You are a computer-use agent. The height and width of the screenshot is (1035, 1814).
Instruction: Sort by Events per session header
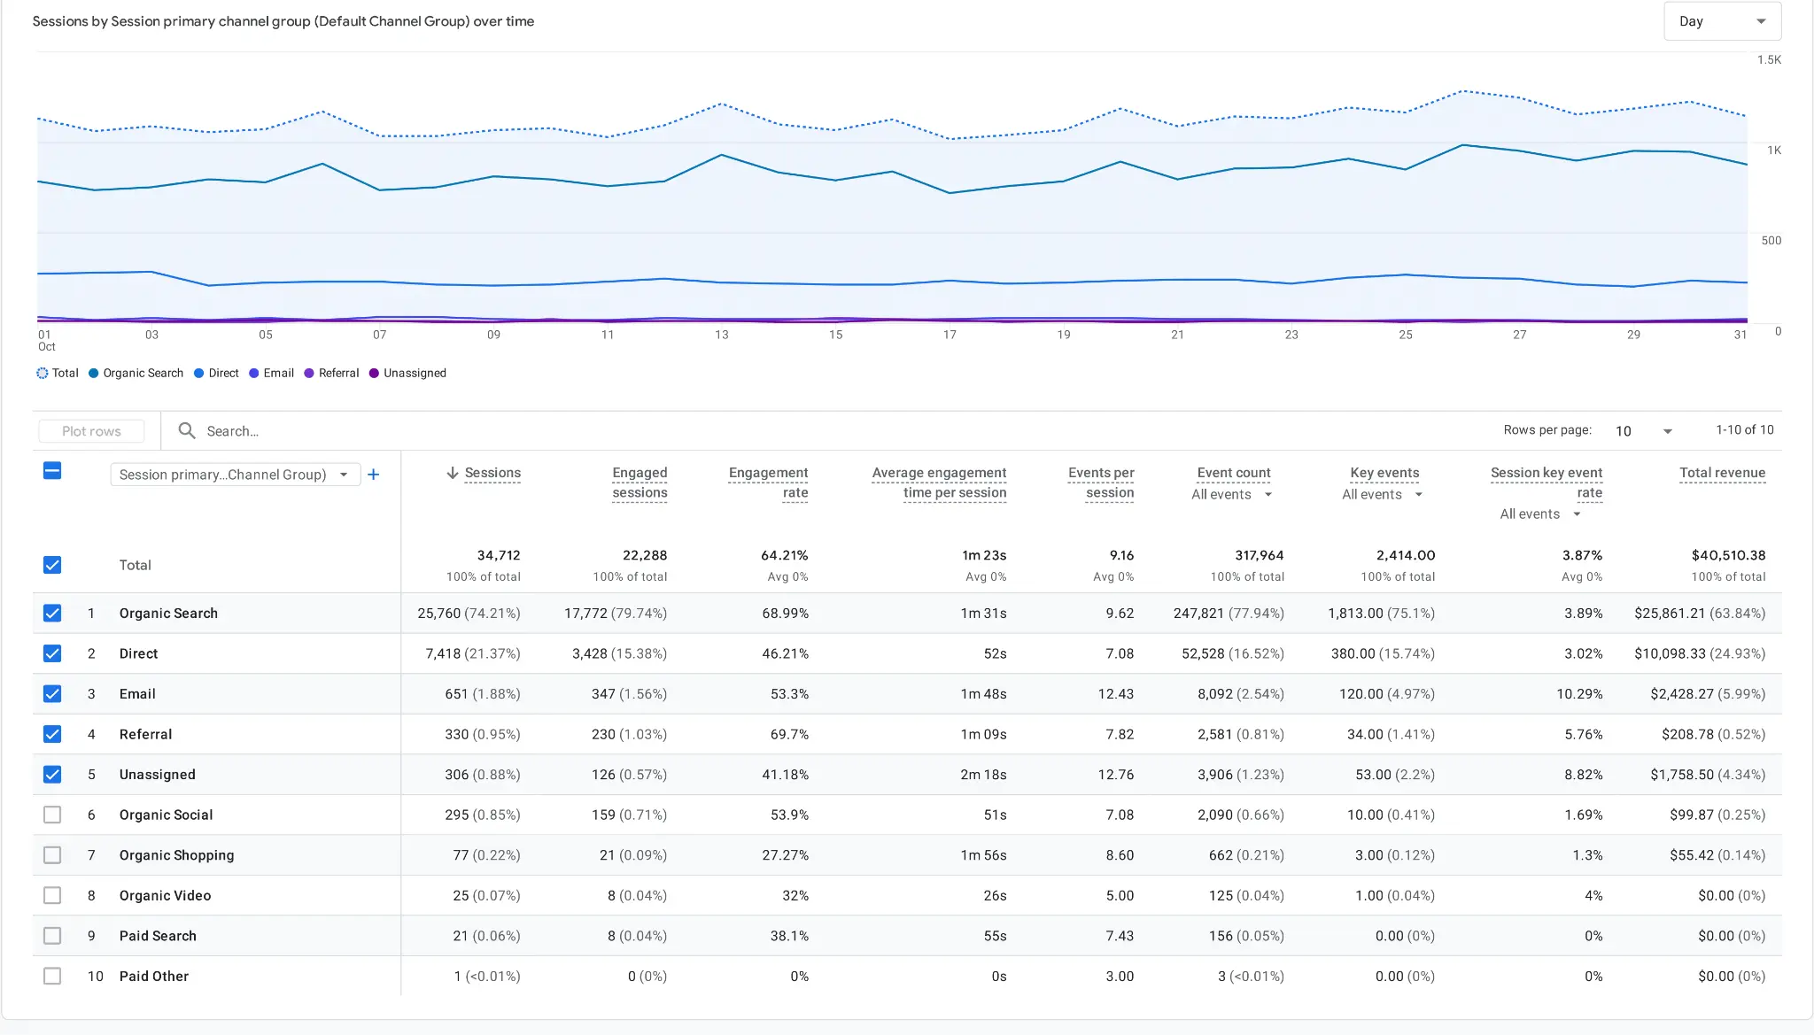click(1101, 483)
